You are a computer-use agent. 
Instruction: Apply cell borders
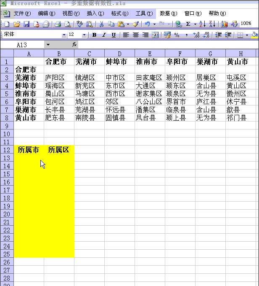click(x=240, y=35)
